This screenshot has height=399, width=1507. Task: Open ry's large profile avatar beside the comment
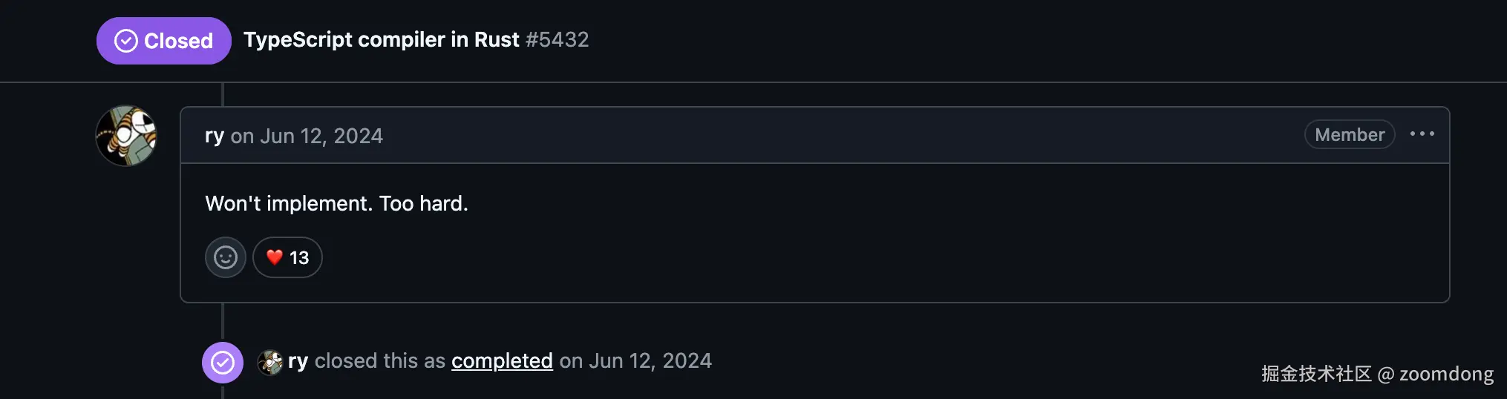click(126, 136)
